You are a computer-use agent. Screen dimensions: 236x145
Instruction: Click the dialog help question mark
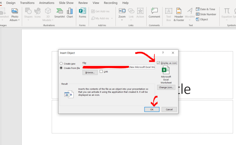coord(163,53)
